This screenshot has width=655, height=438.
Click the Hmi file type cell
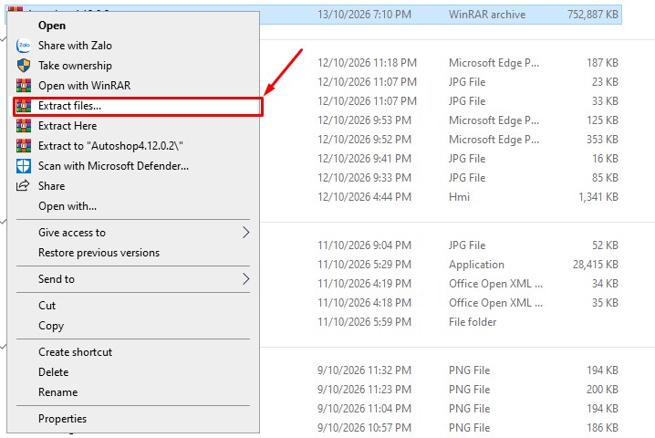point(459,197)
